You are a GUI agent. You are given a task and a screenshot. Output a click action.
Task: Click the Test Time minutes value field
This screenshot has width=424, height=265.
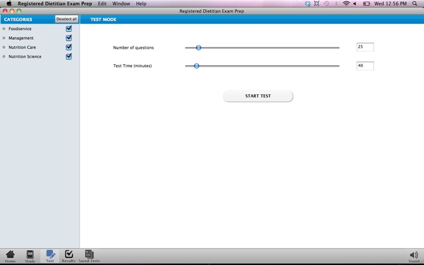(365, 66)
